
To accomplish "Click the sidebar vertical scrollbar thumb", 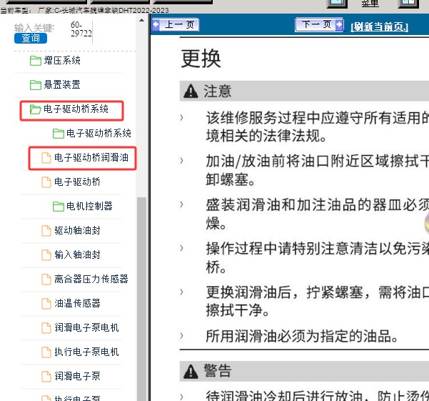I will [141, 299].
